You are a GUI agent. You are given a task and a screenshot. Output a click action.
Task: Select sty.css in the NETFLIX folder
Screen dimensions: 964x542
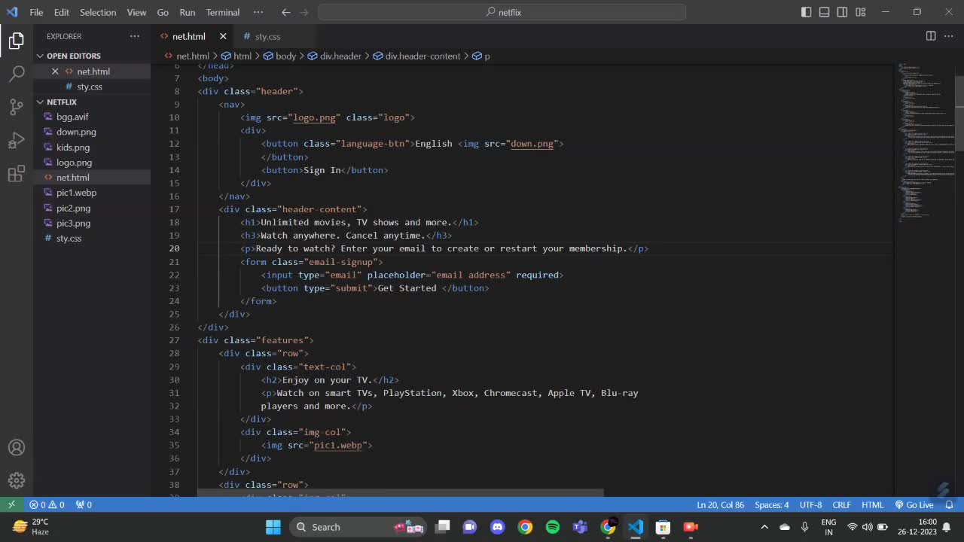tap(69, 238)
